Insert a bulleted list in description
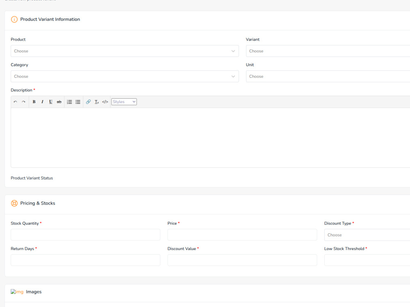This screenshot has height=307, width=410. click(78, 102)
